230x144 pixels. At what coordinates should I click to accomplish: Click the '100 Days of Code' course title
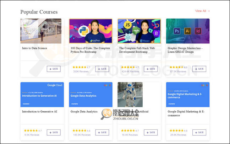point(90,50)
